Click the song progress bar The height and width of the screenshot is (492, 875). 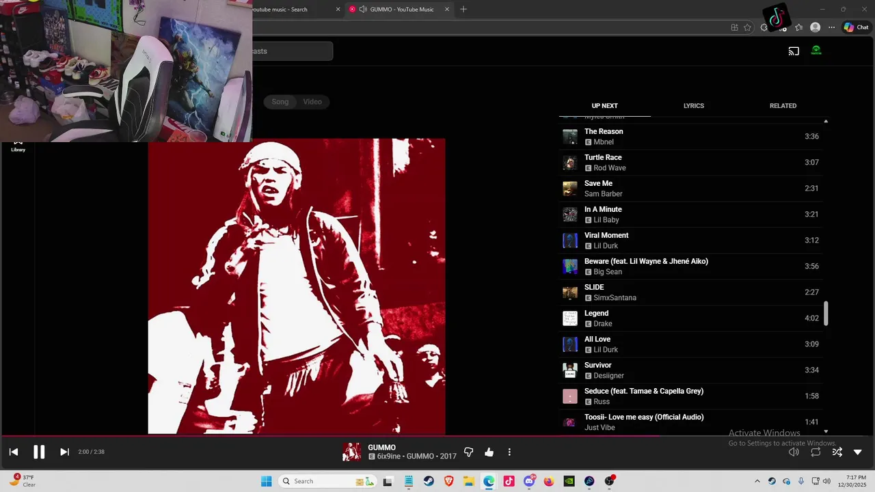tap(437, 435)
